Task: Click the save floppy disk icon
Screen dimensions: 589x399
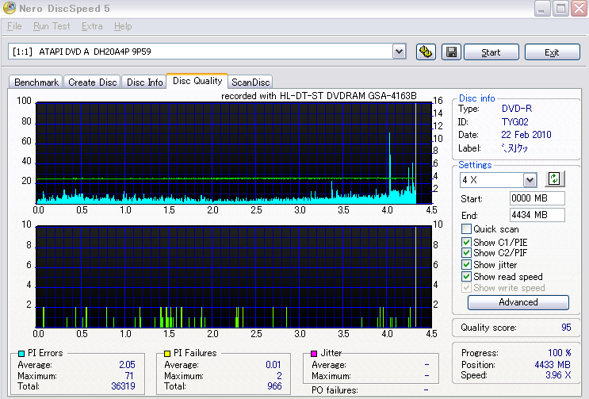Action: pyautogui.click(x=451, y=52)
